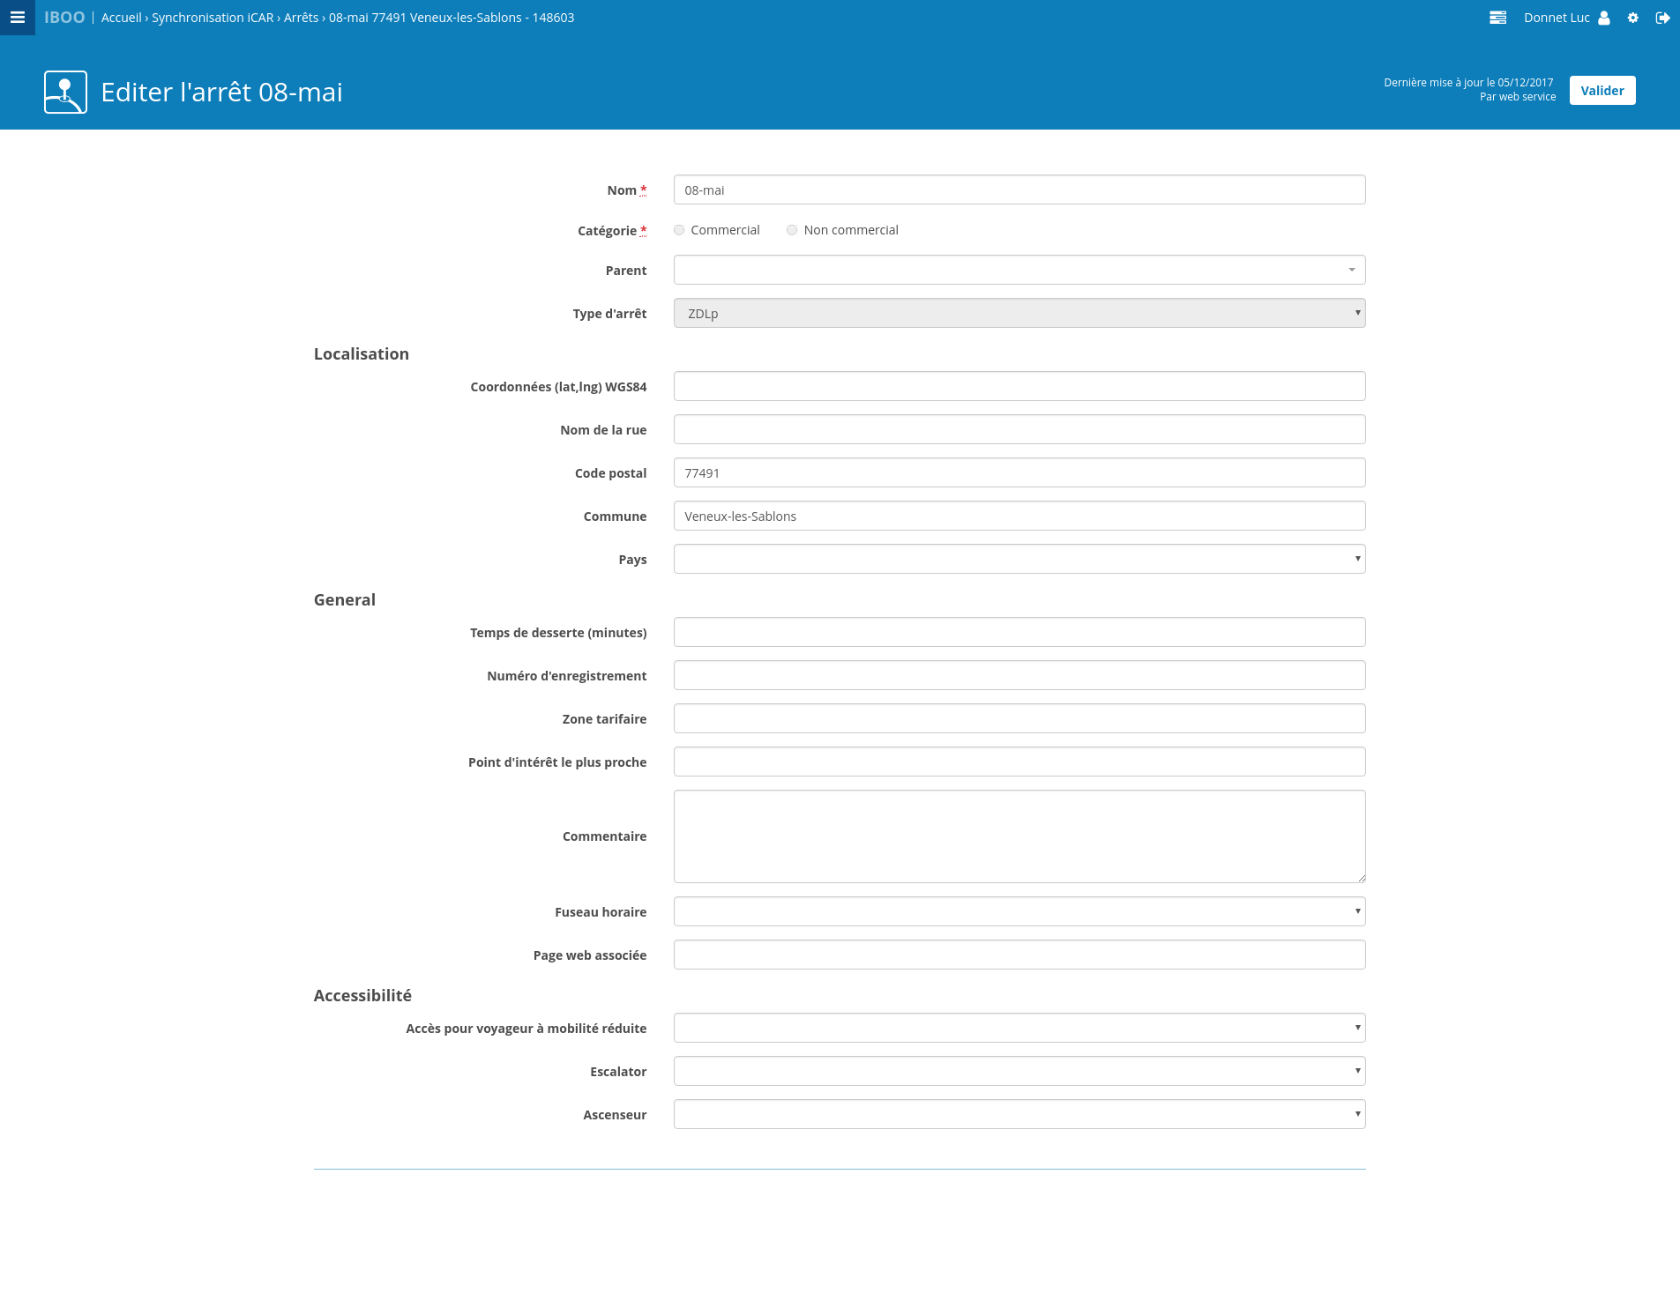The height and width of the screenshot is (1293, 1680).
Task: Open the hamburger navigation menu
Action: [17, 18]
